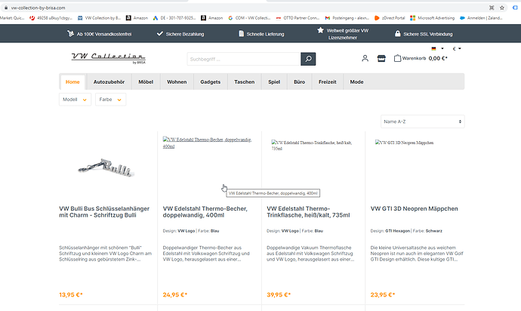
Task: Expand the Farbe filter dropdown
Action: point(111,100)
